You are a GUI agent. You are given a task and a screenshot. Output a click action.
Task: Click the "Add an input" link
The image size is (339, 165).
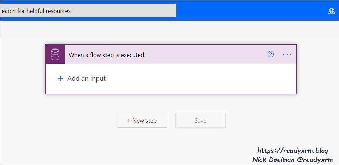(x=86, y=78)
